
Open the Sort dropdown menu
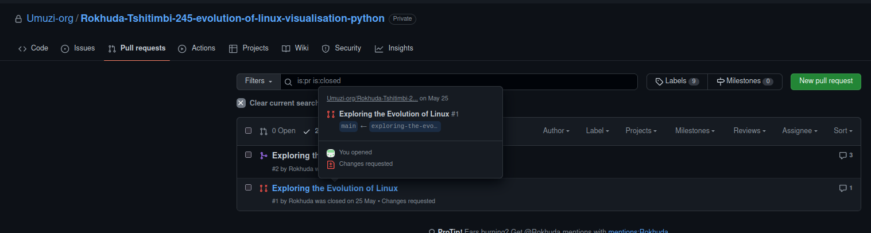pos(843,131)
